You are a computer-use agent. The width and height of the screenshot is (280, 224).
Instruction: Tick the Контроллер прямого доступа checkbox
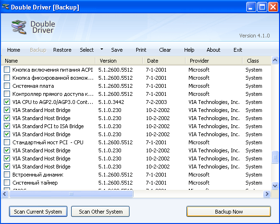pos(7,94)
